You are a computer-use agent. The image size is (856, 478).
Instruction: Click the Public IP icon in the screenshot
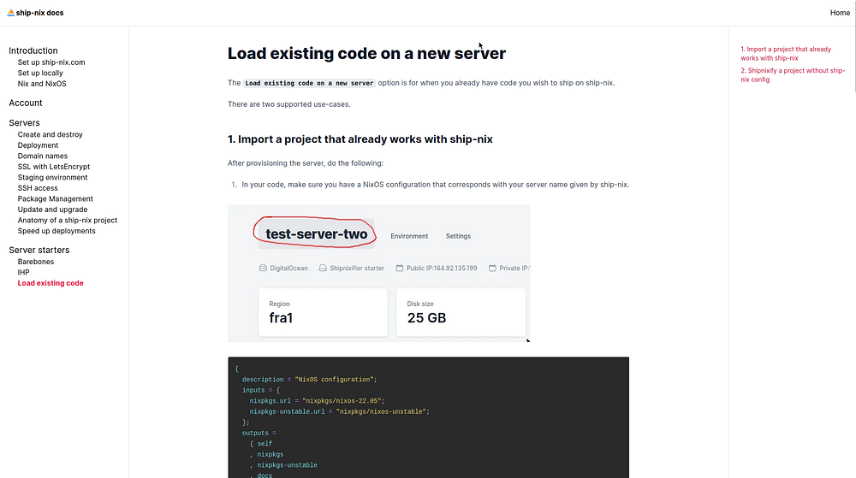point(400,269)
